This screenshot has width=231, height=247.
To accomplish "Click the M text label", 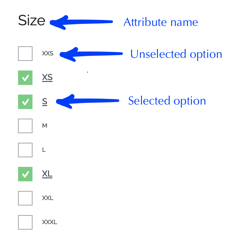I will pyautogui.click(x=45, y=126).
